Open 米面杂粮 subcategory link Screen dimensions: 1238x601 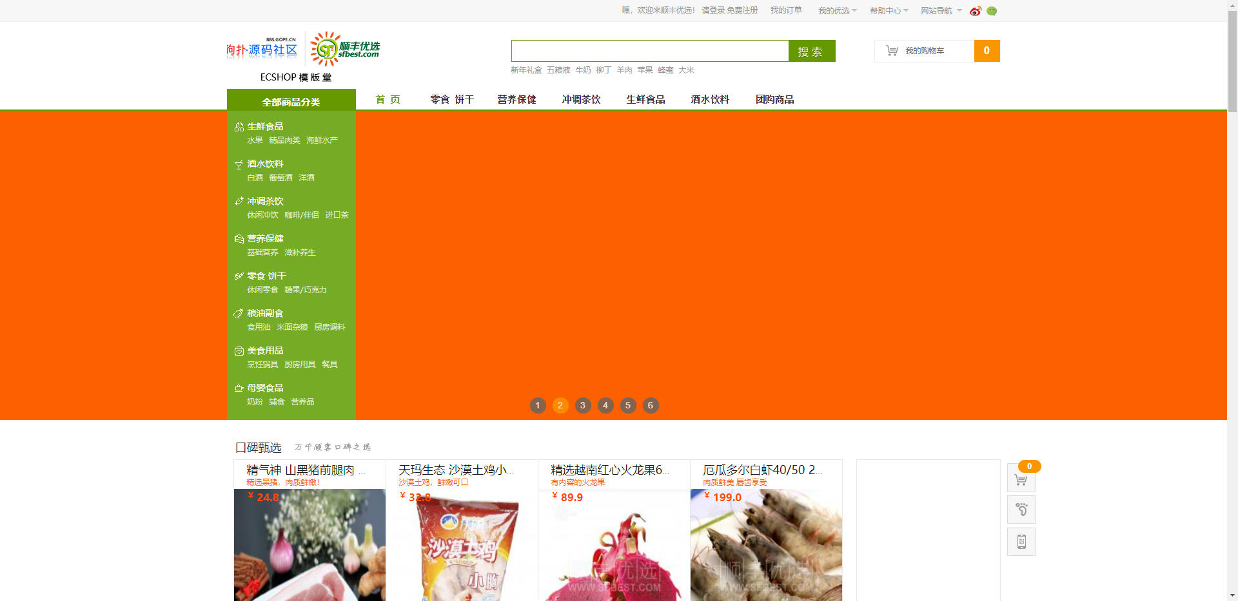[x=292, y=327]
